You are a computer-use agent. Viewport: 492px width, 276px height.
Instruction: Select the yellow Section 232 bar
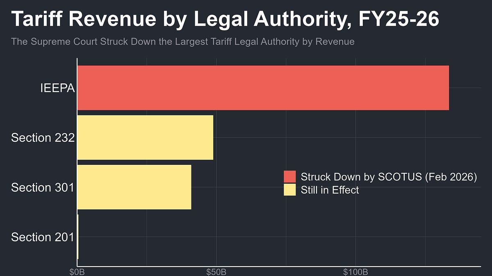[145, 137]
